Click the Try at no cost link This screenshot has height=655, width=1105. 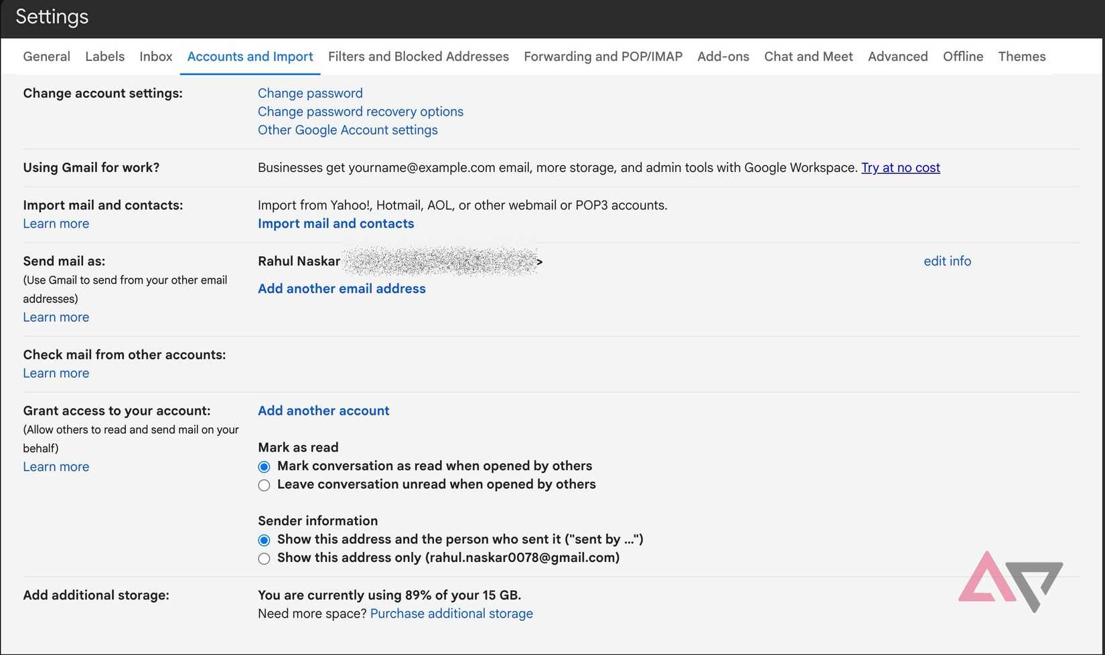[900, 168]
